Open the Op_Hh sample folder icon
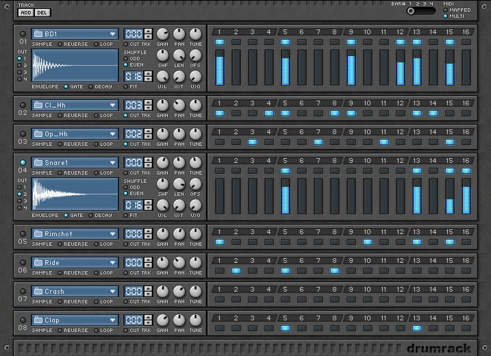 [x=38, y=134]
